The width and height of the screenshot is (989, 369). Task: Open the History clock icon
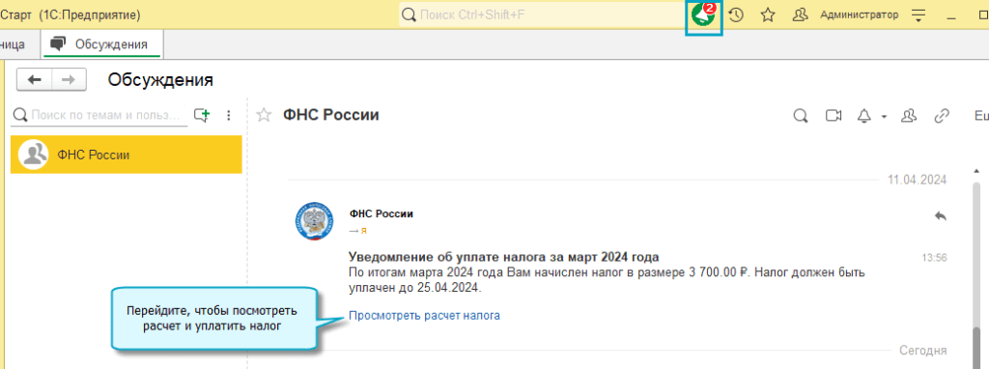(736, 14)
